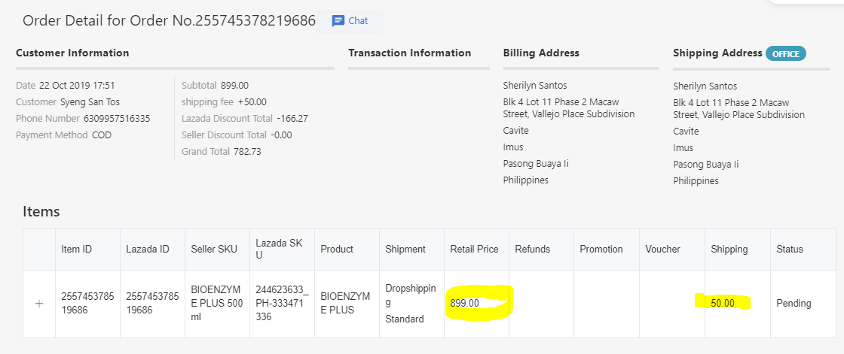Click the highlighted 899.00 retail price

[465, 303]
